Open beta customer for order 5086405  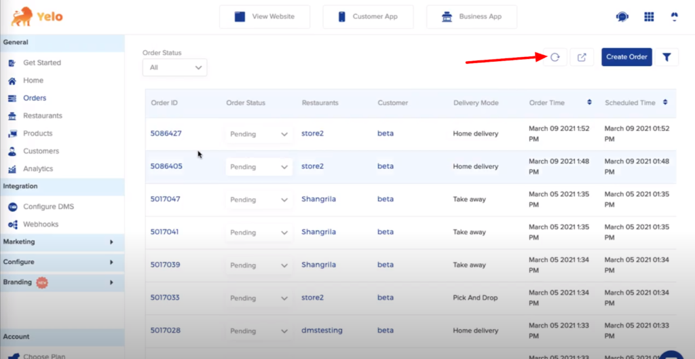[x=386, y=166]
